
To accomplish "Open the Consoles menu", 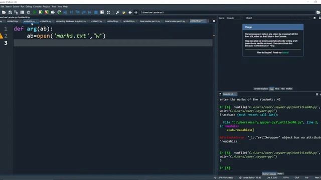I will 37,6.
